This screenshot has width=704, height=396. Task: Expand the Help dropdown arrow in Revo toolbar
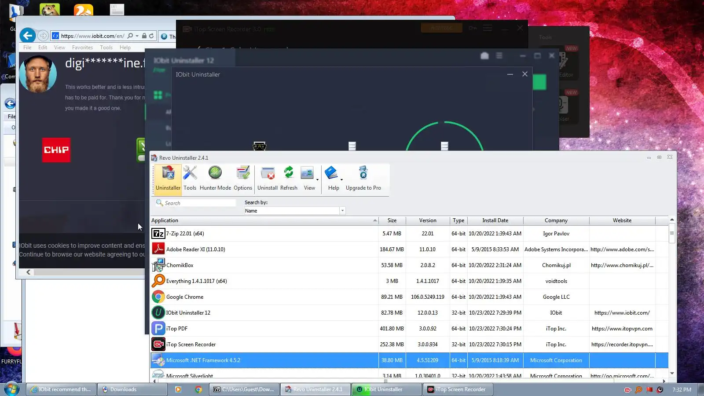pos(342,180)
